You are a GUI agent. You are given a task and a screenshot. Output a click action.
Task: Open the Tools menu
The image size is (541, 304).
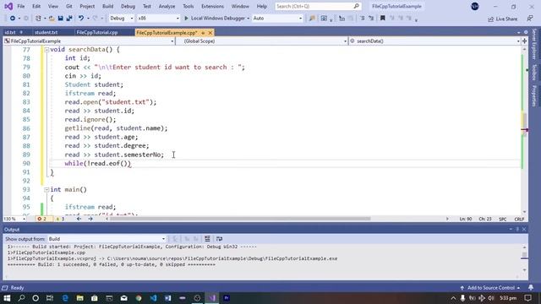pyautogui.click(x=188, y=6)
